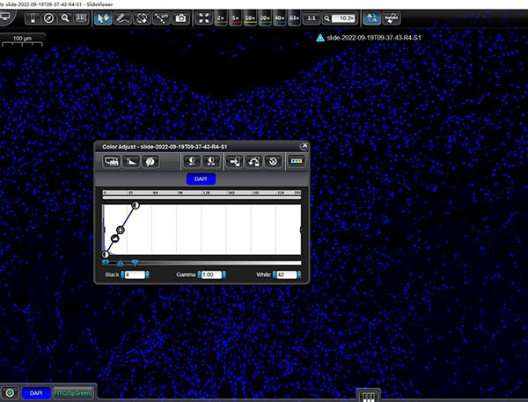Select the 40x magnification button
The width and height of the screenshot is (528, 402).
279,18
